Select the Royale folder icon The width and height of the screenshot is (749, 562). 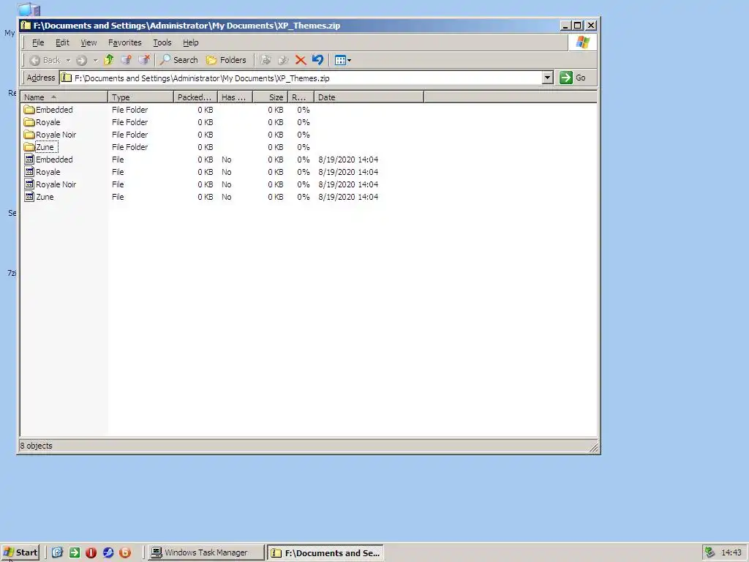pyautogui.click(x=29, y=122)
